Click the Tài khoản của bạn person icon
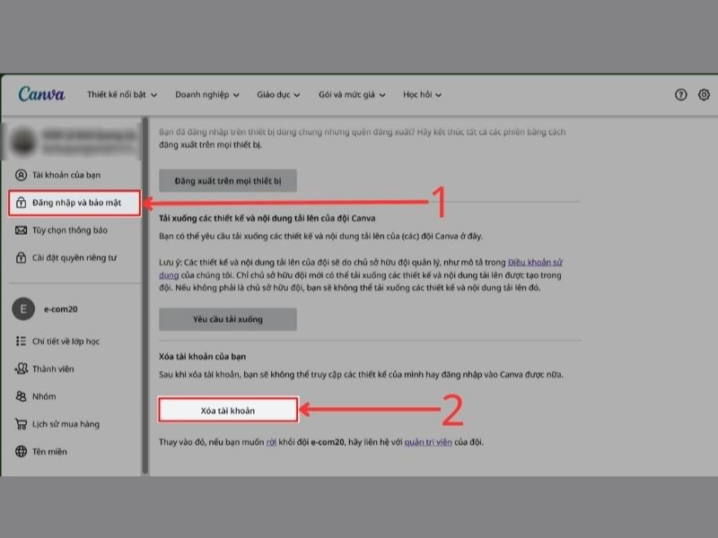 point(22,174)
